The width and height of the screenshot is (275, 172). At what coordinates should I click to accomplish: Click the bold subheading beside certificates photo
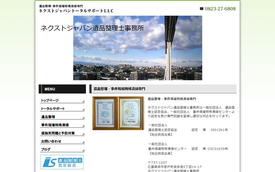click(172, 99)
